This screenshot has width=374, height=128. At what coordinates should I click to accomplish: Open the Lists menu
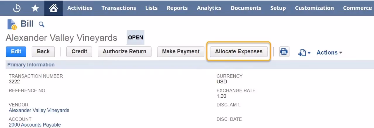click(x=151, y=8)
